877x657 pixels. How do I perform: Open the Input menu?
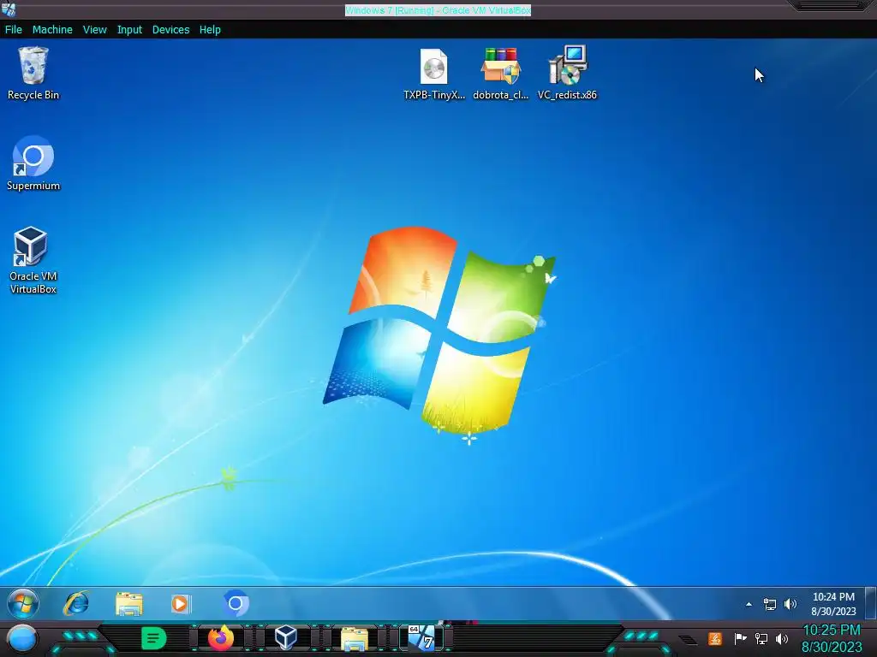[129, 30]
